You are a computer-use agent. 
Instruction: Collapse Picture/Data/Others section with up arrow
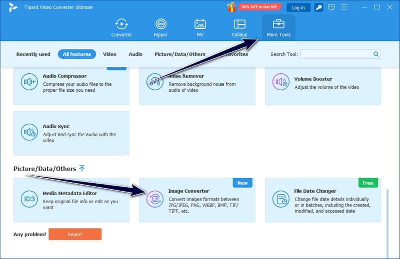82,168
